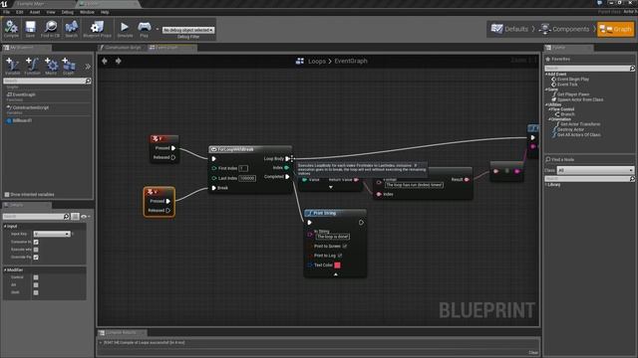The height and width of the screenshot is (358, 638).
Task: Open the Help menu
Action: point(105,12)
